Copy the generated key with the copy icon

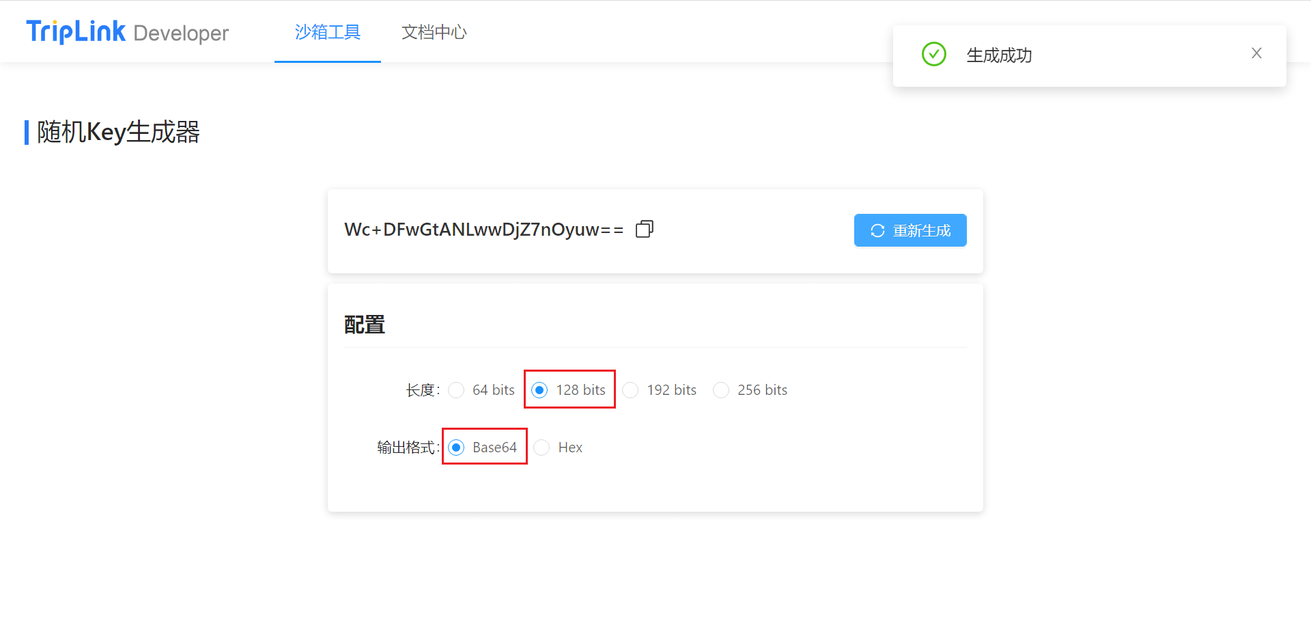pos(644,229)
